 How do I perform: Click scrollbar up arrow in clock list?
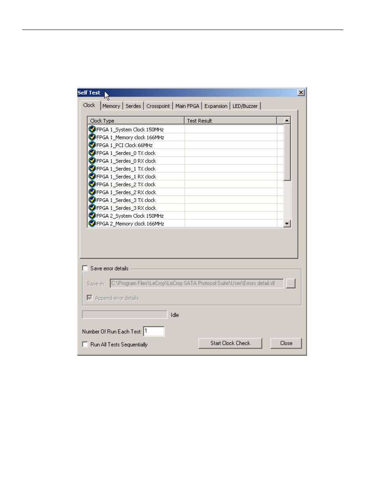pos(287,121)
